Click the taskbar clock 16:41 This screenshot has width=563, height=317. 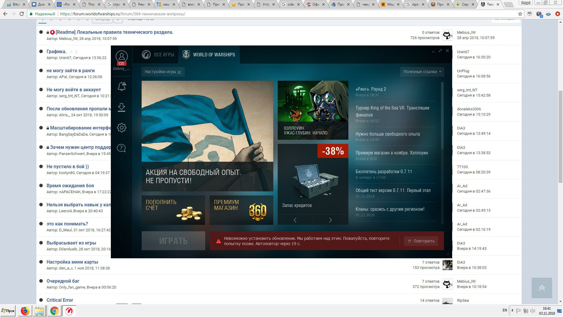pyautogui.click(x=547, y=308)
